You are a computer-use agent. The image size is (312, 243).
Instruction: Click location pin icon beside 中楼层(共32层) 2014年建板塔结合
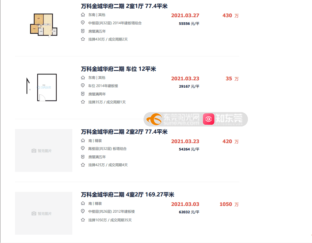point(83,23)
